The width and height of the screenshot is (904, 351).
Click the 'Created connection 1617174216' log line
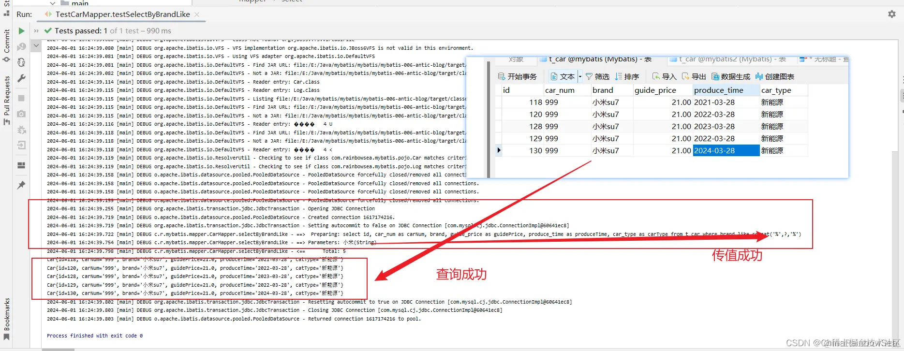pos(221,217)
